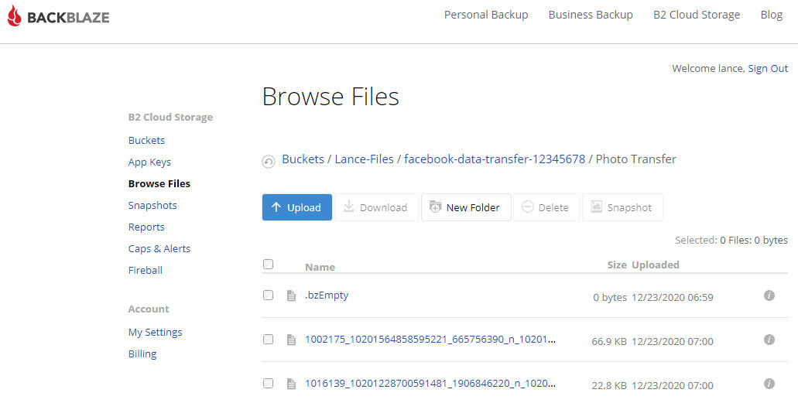The width and height of the screenshot is (798, 403).
Task: Click the file icon for 1002175 file
Action: click(x=291, y=340)
